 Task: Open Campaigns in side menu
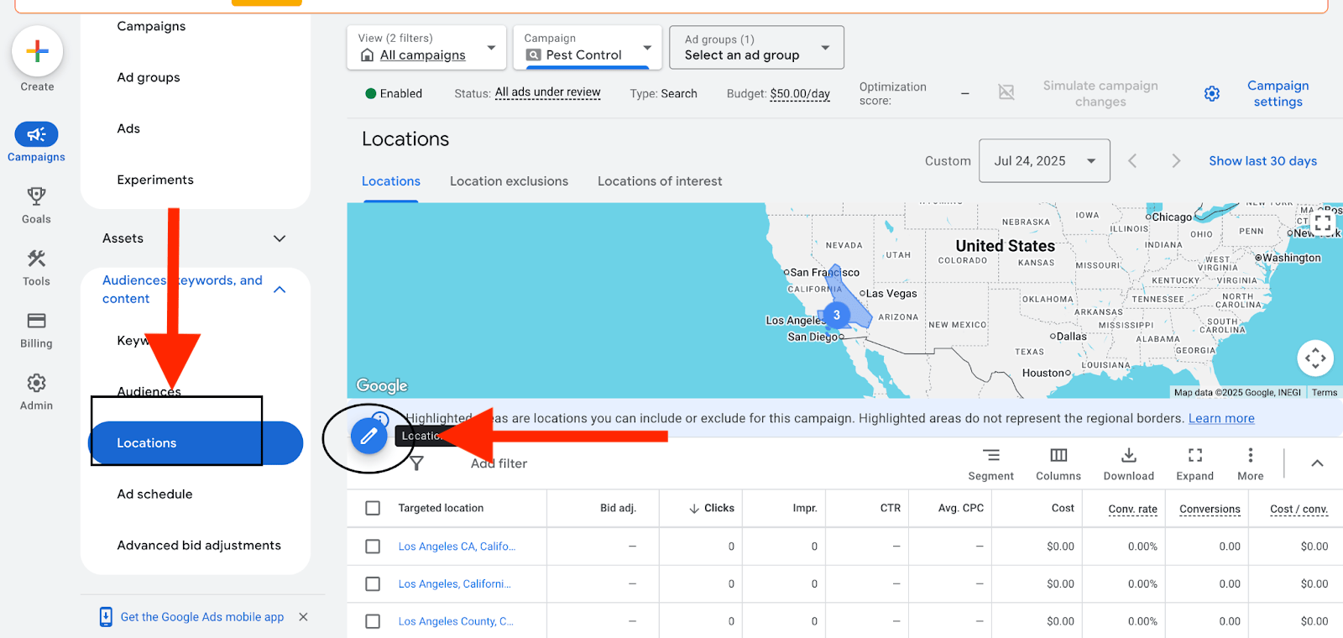coord(151,26)
